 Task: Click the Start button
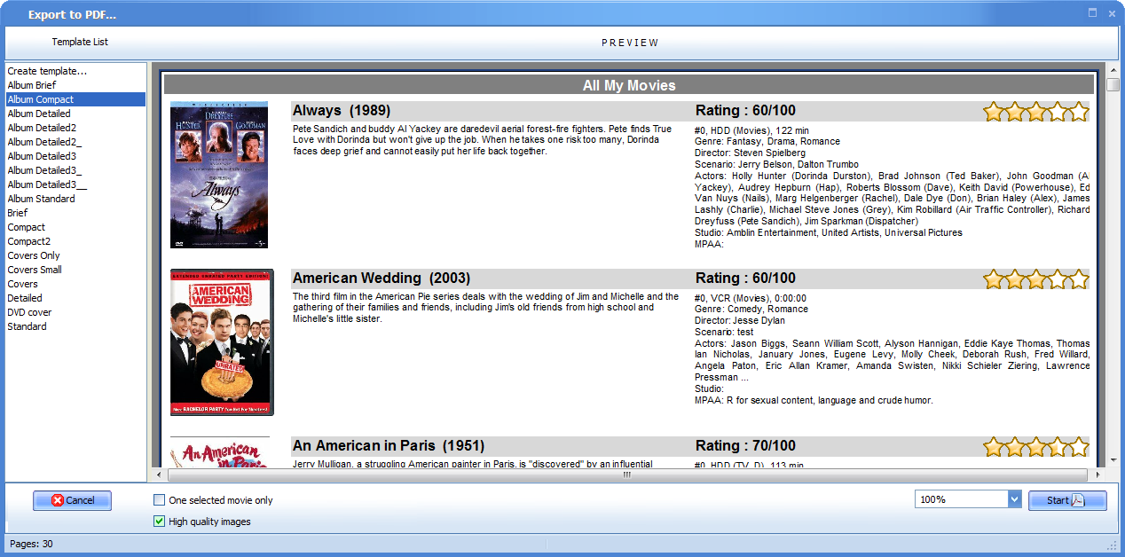(x=1067, y=500)
